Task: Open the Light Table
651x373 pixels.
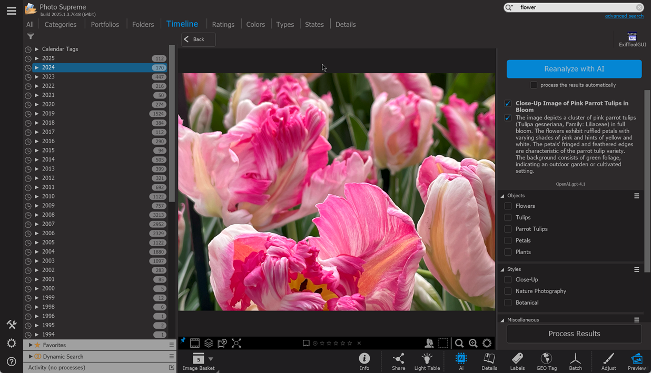Action: point(427,361)
